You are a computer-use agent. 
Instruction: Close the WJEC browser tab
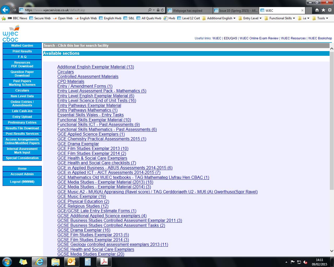302,10
